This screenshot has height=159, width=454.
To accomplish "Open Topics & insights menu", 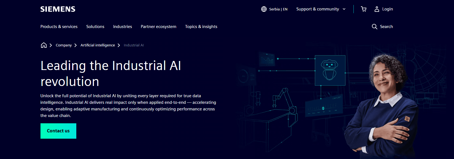I will click(201, 27).
